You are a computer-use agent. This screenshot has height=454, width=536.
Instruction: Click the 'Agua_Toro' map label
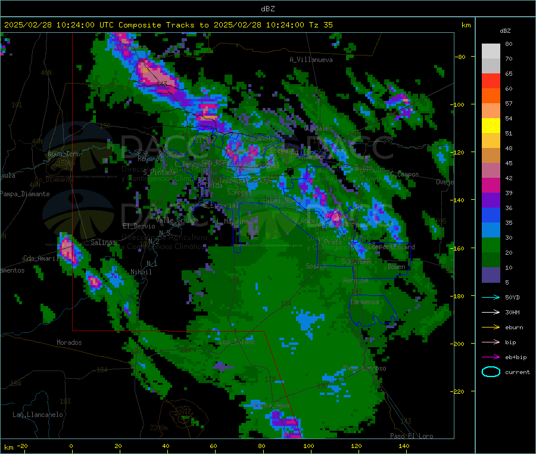64,154
